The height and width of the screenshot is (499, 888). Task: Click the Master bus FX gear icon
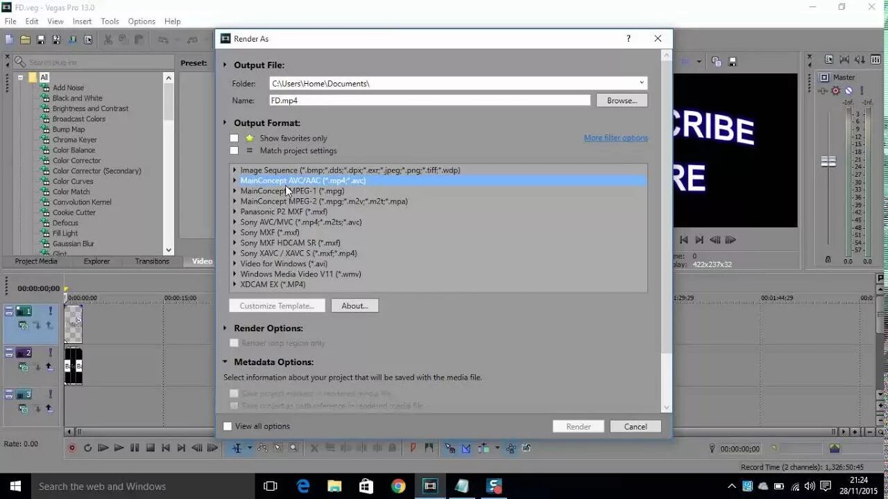pos(836,91)
